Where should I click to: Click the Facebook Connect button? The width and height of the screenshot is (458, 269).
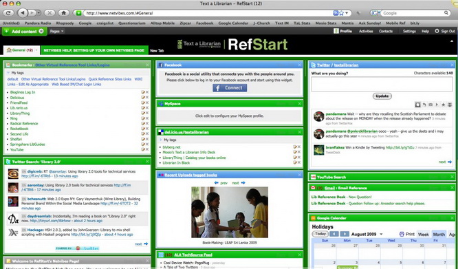point(230,88)
